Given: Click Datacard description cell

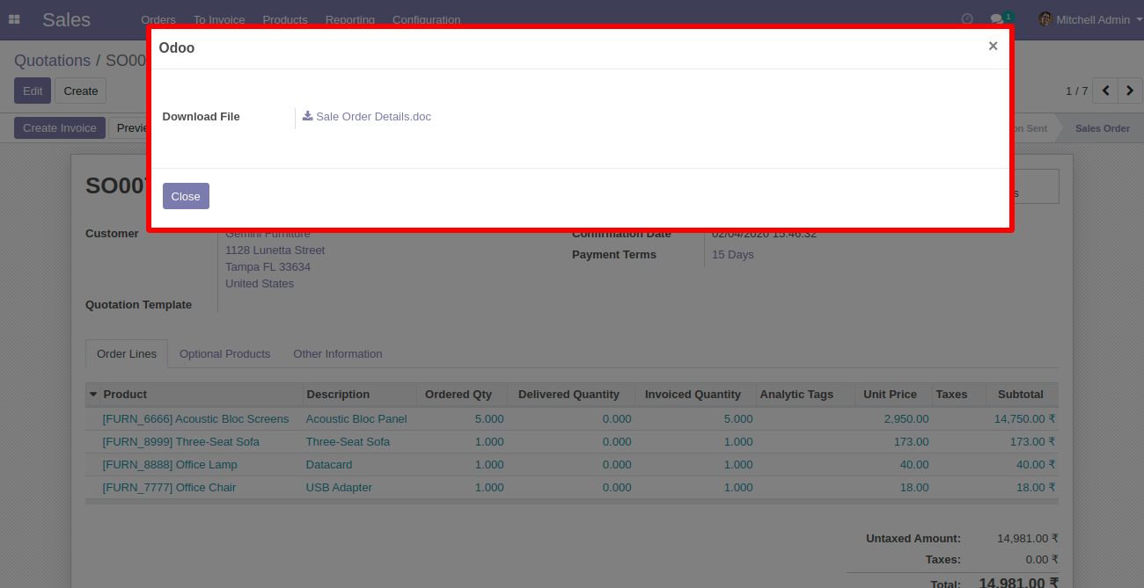Looking at the screenshot, I should (x=329, y=465).
